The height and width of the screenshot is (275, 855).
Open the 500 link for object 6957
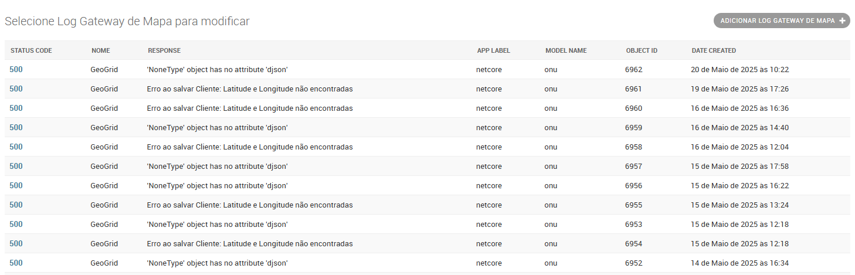pos(16,166)
